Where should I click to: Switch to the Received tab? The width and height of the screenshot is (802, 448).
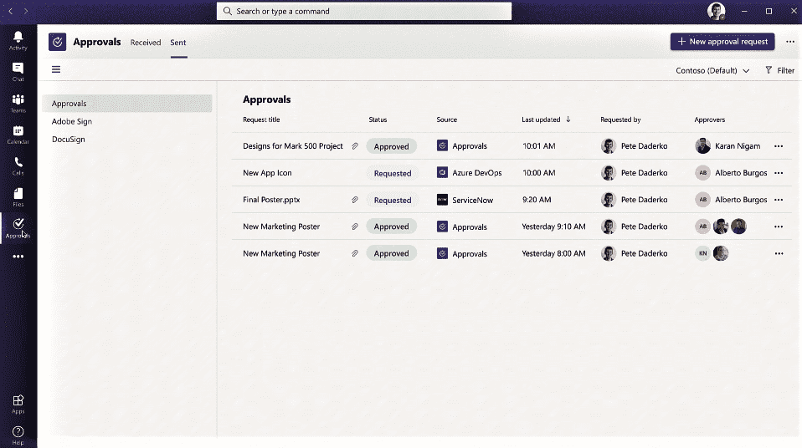146,43
